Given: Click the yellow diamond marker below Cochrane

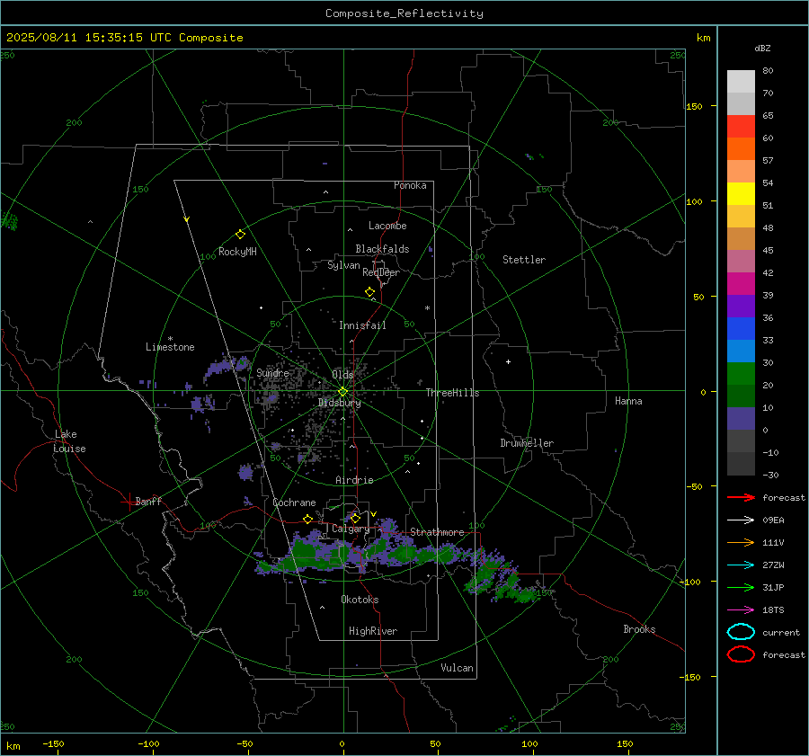Looking at the screenshot, I should click(x=307, y=519).
